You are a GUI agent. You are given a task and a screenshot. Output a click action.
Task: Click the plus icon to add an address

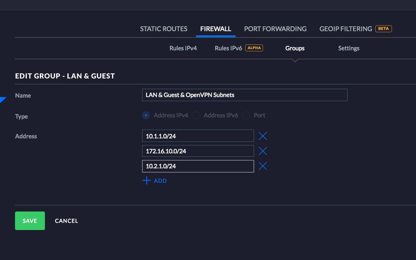click(147, 181)
